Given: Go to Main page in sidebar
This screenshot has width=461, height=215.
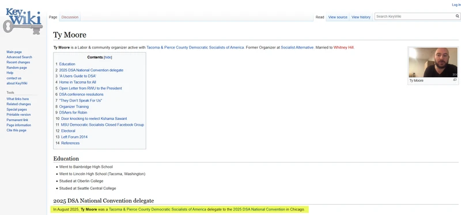Looking at the screenshot, I should pyautogui.click(x=14, y=52).
